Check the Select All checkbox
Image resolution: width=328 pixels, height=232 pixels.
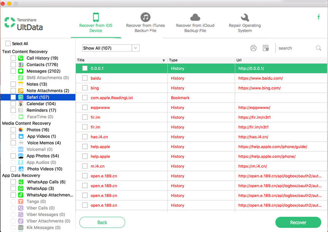[8, 43]
